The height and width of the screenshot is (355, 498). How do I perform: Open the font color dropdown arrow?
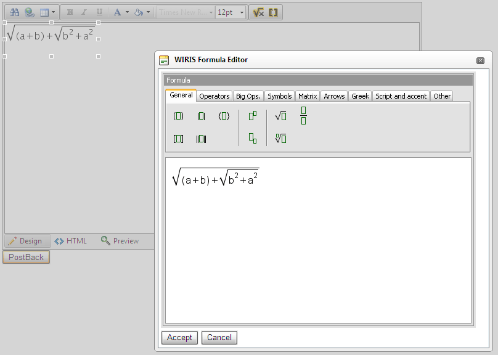pos(127,12)
